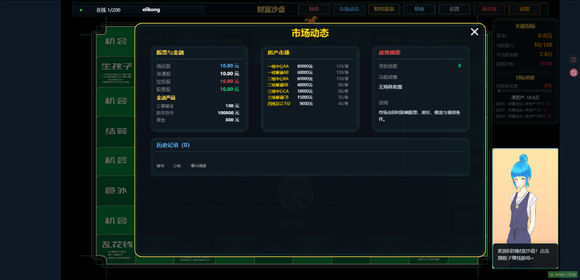
Task: Click the 帮助 button in top bar
Action: point(419,9)
